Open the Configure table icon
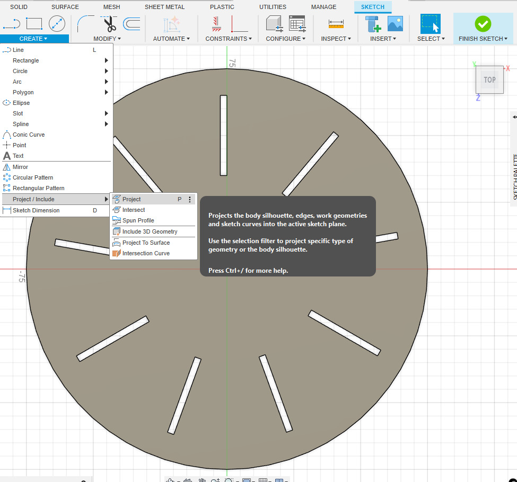Screen dimensions: 517x482 pos(297,24)
